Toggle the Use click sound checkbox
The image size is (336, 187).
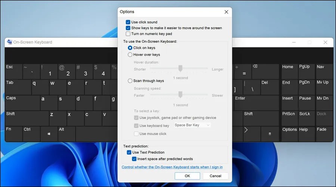[128, 22]
